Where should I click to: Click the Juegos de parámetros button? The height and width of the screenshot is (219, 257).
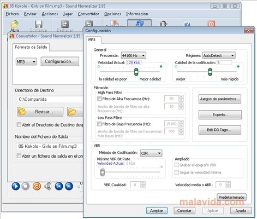220,99
